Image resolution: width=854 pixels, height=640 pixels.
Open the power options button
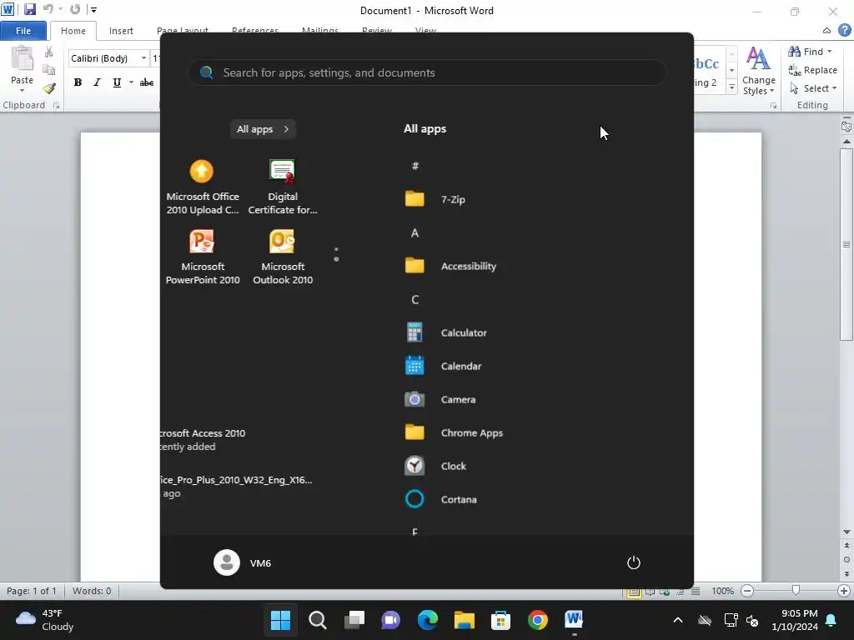(x=634, y=562)
